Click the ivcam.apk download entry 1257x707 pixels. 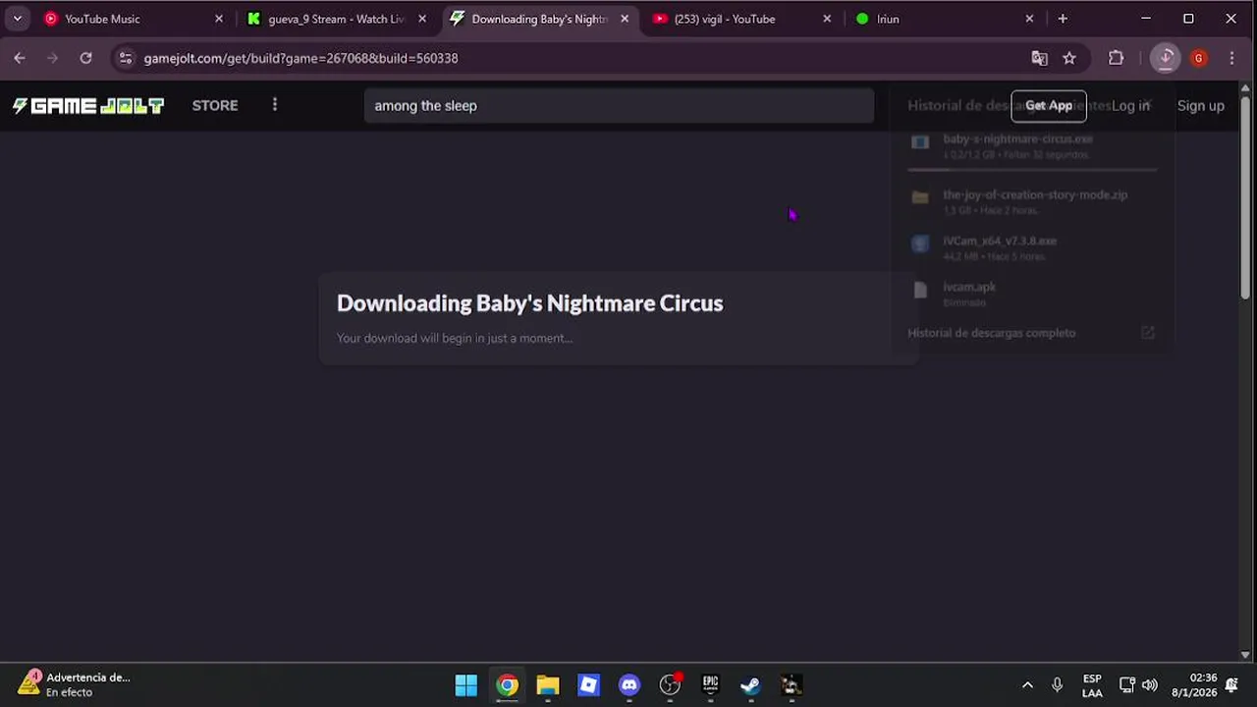pos(1032,294)
